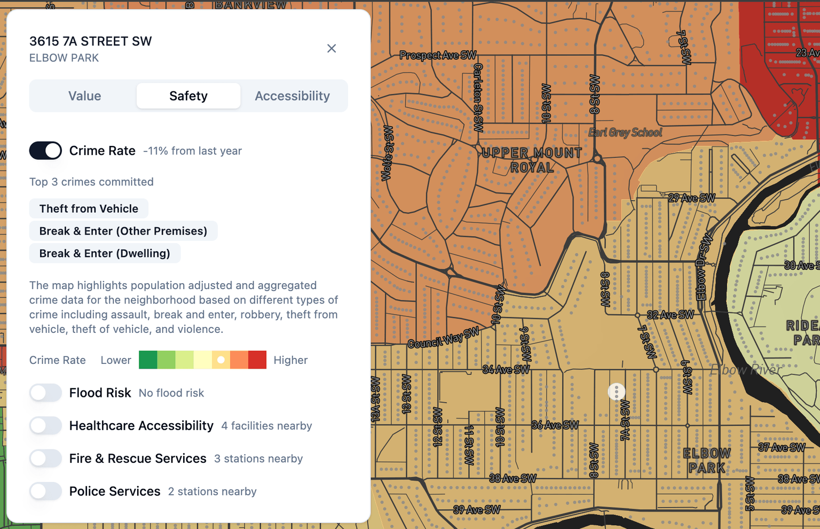Click '4 facilities nearby' text
Screen dimensions: 820x529
pos(267,426)
